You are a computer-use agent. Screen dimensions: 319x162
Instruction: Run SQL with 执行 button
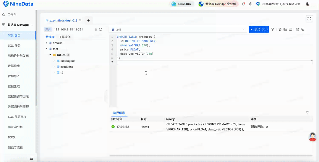259,30
